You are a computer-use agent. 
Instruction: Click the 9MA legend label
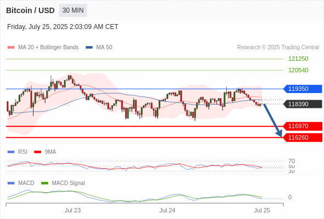click(x=51, y=152)
